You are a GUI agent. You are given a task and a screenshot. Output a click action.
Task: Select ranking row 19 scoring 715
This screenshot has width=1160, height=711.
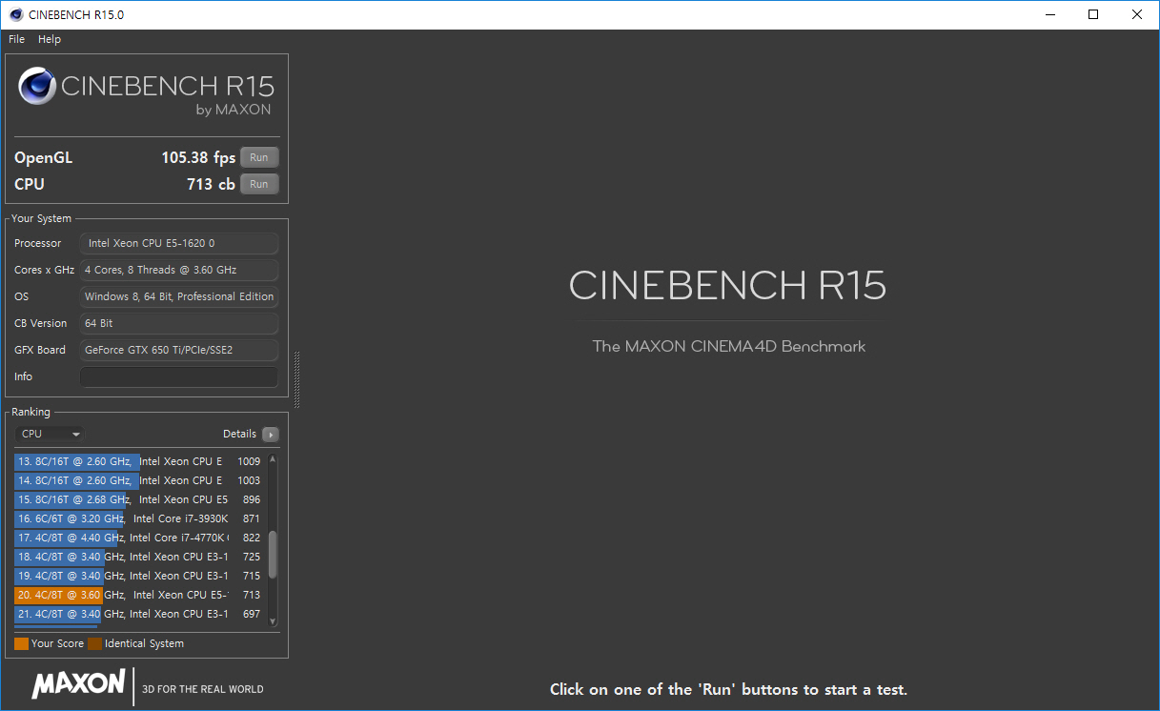click(x=139, y=576)
